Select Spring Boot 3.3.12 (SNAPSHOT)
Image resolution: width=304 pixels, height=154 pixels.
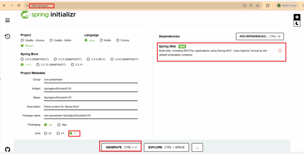(51, 65)
